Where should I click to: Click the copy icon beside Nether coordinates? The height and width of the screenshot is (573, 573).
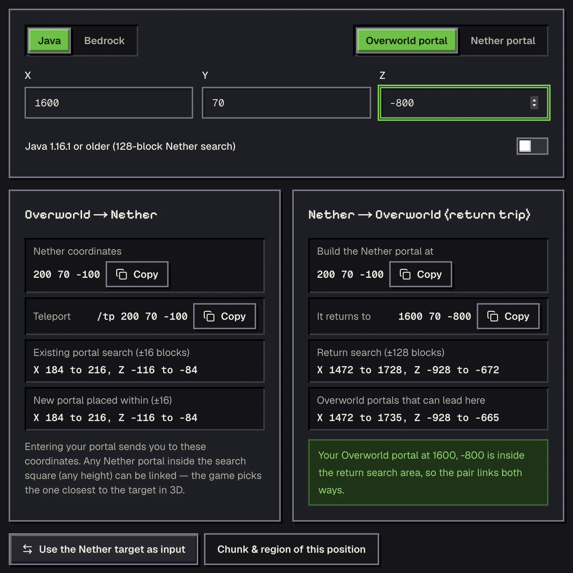122,274
